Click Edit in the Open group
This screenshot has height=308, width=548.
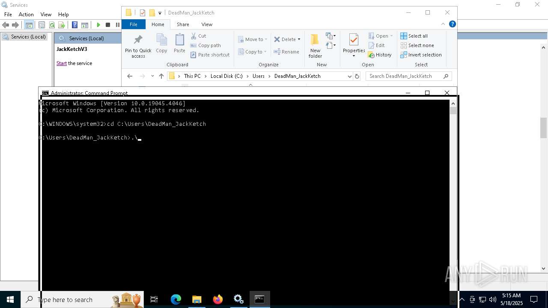pyautogui.click(x=376, y=45)
